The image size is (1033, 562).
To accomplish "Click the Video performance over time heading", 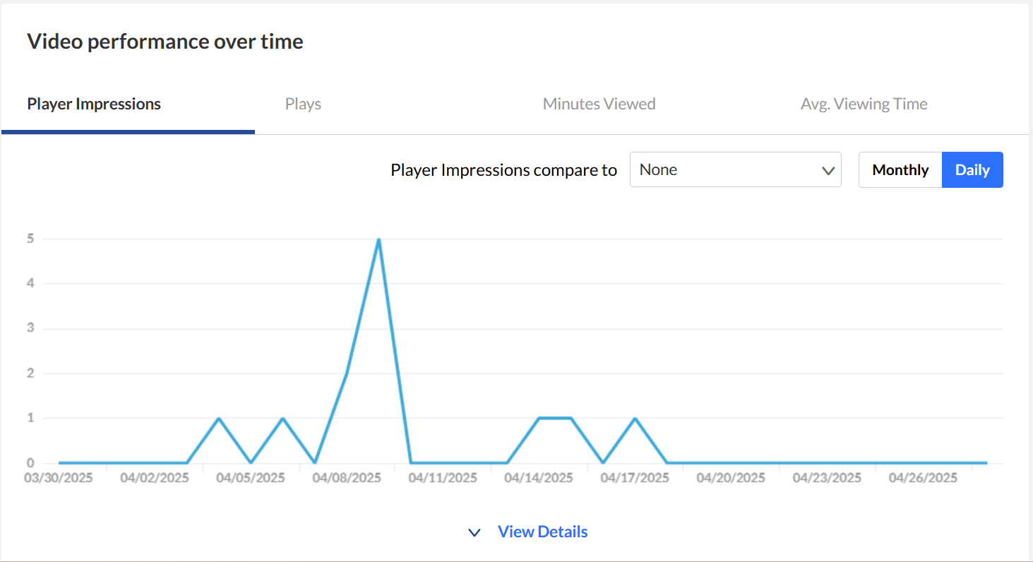I will [x=165, y=42].
